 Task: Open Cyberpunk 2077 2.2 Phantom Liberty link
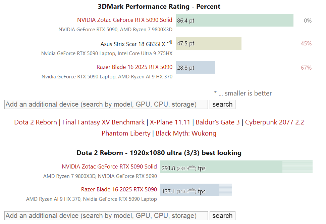(274, 122)
